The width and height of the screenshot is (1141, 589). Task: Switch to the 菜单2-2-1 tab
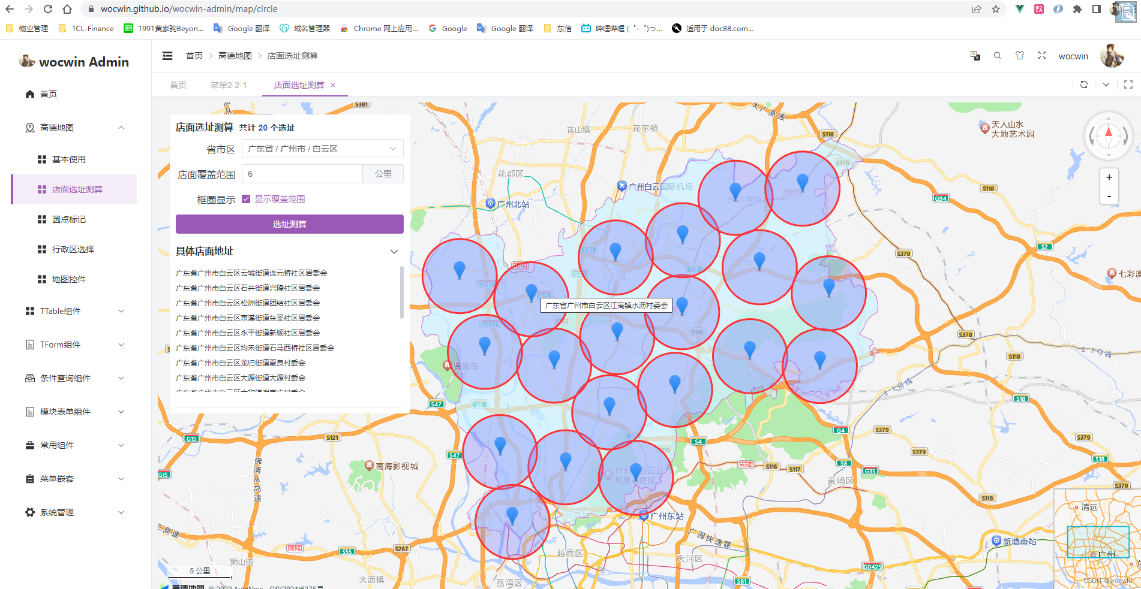229,85
